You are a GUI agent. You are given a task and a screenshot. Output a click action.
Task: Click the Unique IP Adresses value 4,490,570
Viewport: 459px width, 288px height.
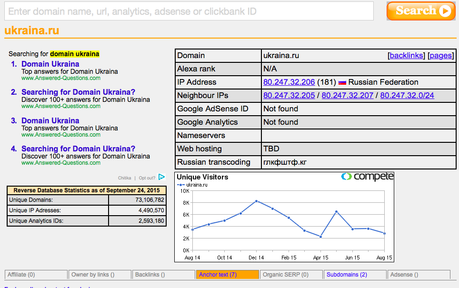click(151, 210)
